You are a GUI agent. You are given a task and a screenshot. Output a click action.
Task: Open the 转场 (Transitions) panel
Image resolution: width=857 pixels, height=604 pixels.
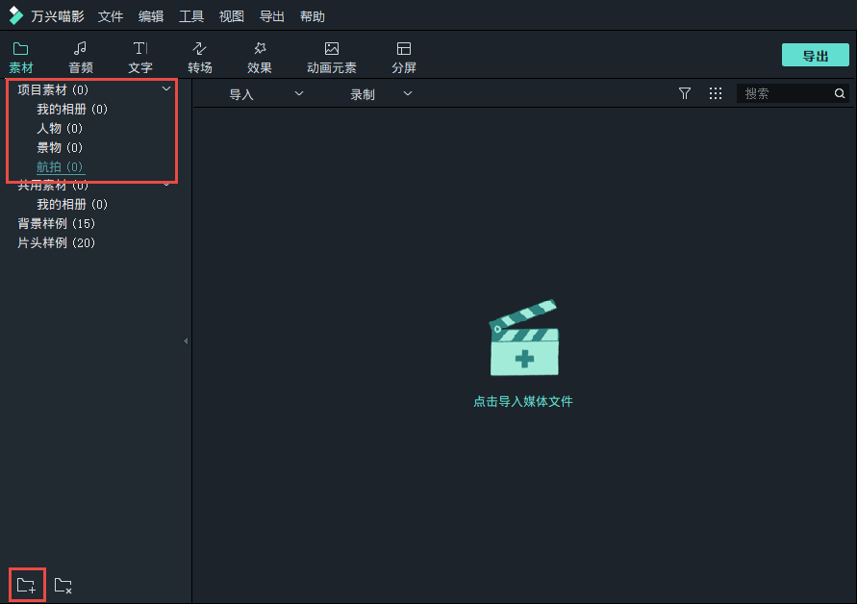[x=200, y=57]
